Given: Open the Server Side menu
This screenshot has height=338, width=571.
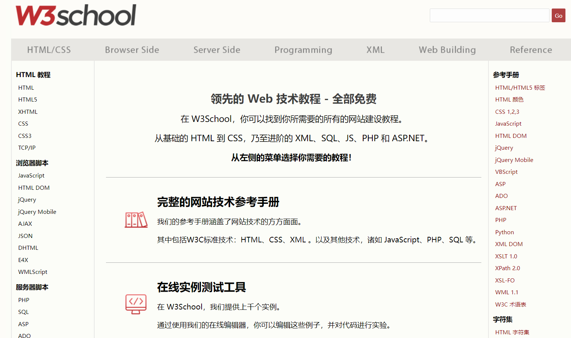Looking at the screenshot, I should pyautogui.click(x=217, y=50).
